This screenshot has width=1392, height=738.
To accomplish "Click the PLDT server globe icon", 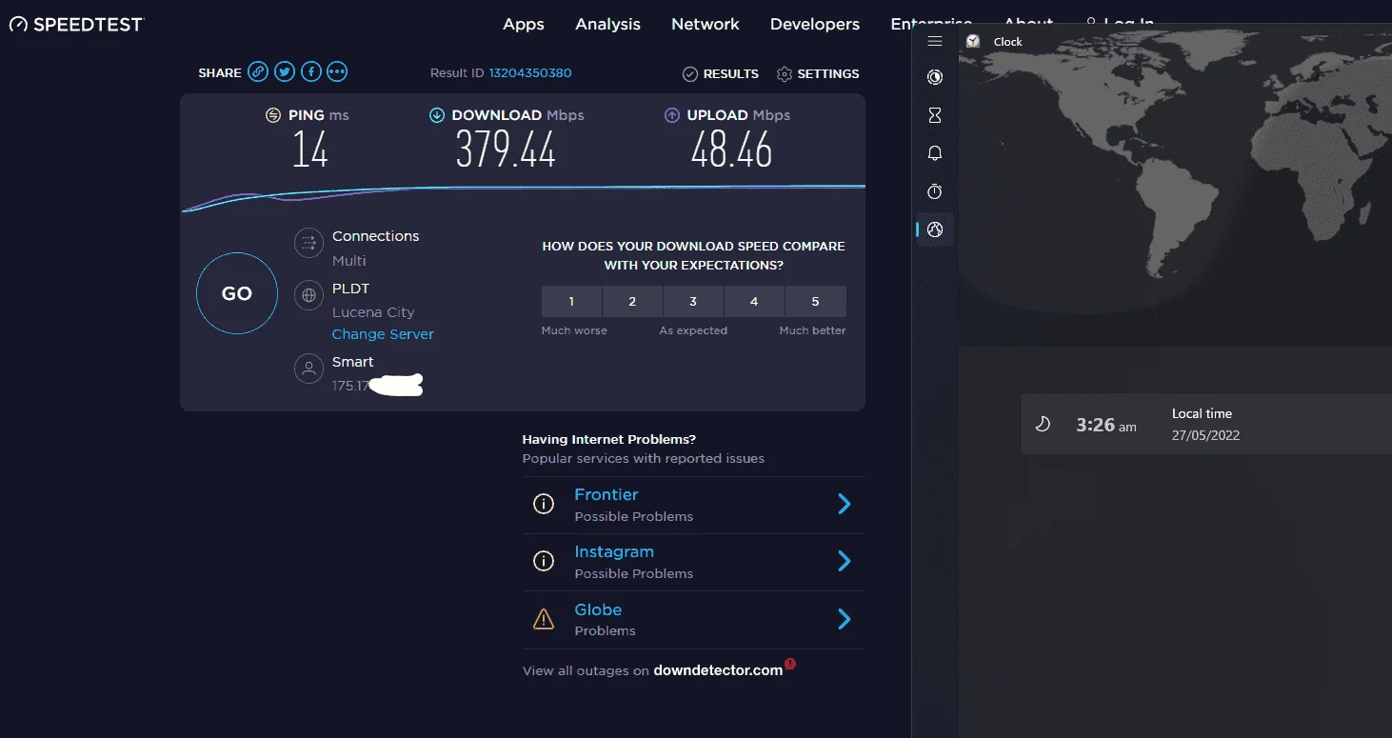I will [308, 295].
